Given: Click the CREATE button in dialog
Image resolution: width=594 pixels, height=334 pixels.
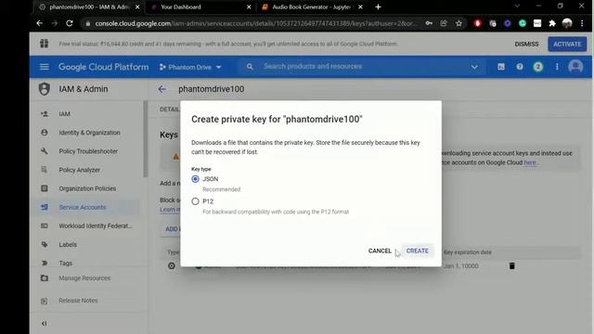Looking at the screenshot, I should (x=417, y=250).
